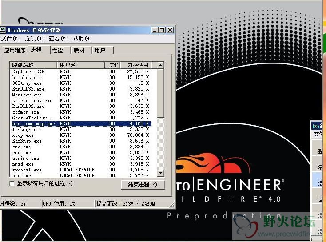The image size is (326, 242).
Task: Close the Windows 任务管理器 window
Action: tap(170, 30)
